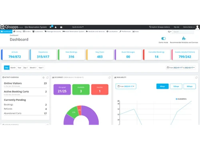This screenshot has width=200, height=150.
Task: Click the user avatar icon
Action: click(x=198, y=27)
